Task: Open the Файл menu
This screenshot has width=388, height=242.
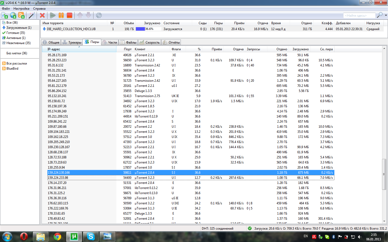Action: [x=6, y=9]
